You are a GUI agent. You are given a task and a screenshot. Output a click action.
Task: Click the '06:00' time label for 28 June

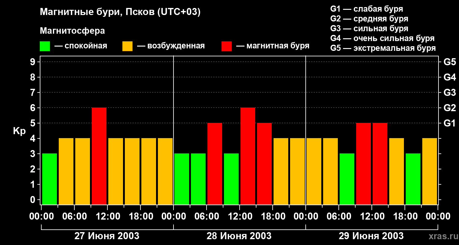coord(207,217)
